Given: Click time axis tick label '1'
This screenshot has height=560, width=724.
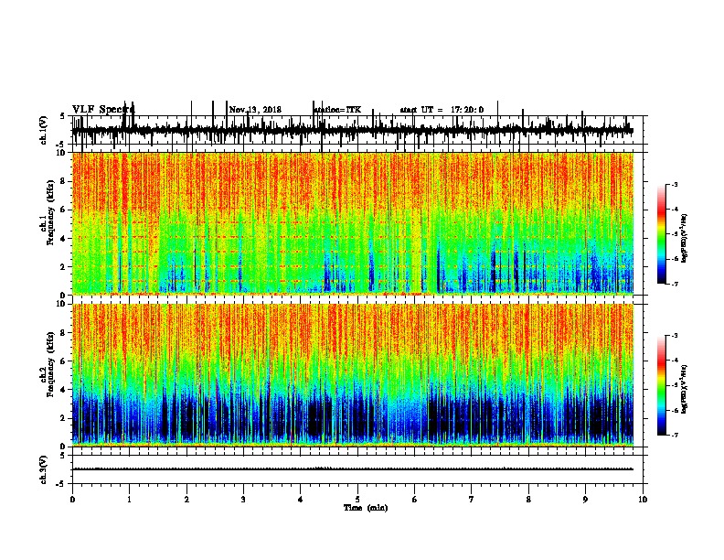Looking at the screenshot, I should pyautogui.click(x=129, y=500).
